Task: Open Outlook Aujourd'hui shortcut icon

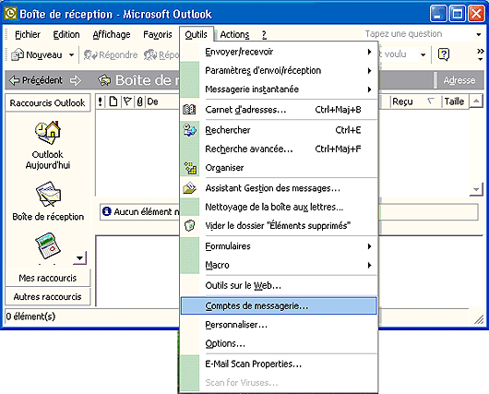Action: [x=48, y=133]
